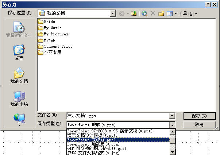The image size is (220, 155).
Task: Select the Baidu folder
Action: click(47, 22)
